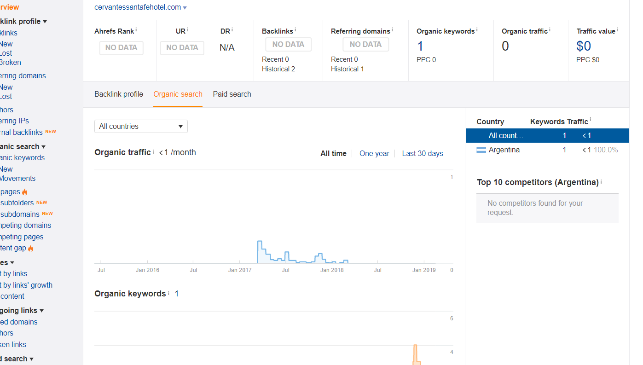Open Referring IPs in sidebar
The width and height of the screenshot is (643, 365).
pos(14,121)
